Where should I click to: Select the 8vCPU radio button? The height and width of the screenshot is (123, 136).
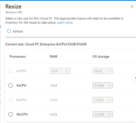click(11, 100)
